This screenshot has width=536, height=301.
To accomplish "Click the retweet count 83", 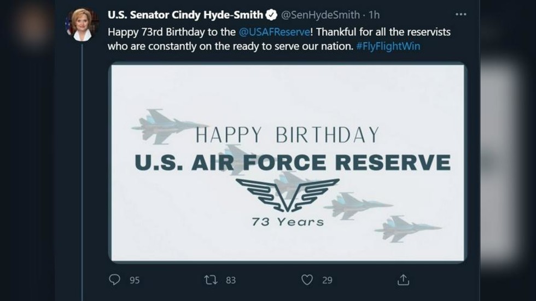I will [230, 280].
